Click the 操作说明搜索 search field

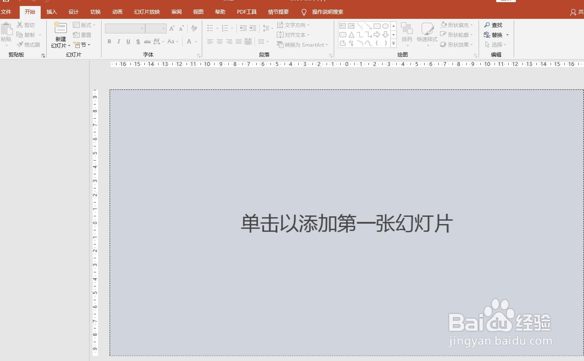[328, 12]
